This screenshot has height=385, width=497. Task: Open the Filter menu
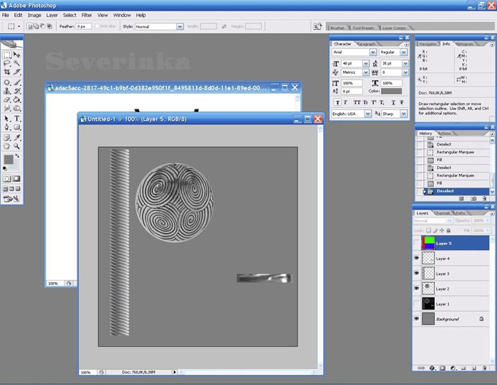[x=87, y=15]
